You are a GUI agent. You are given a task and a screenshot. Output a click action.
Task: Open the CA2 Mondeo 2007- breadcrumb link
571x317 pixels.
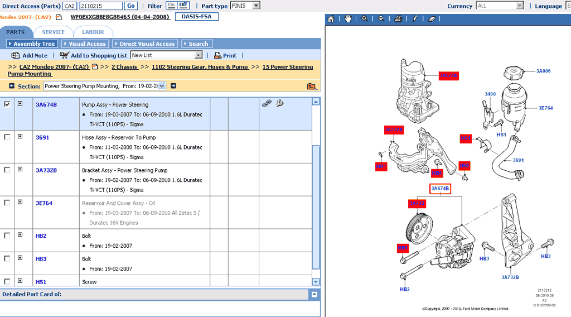pos(54,66)
